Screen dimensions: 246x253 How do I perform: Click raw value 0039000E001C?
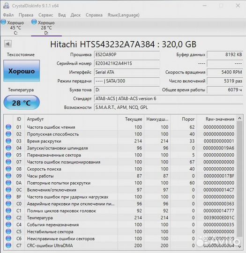pyautogui.click(x=219, y=217)
